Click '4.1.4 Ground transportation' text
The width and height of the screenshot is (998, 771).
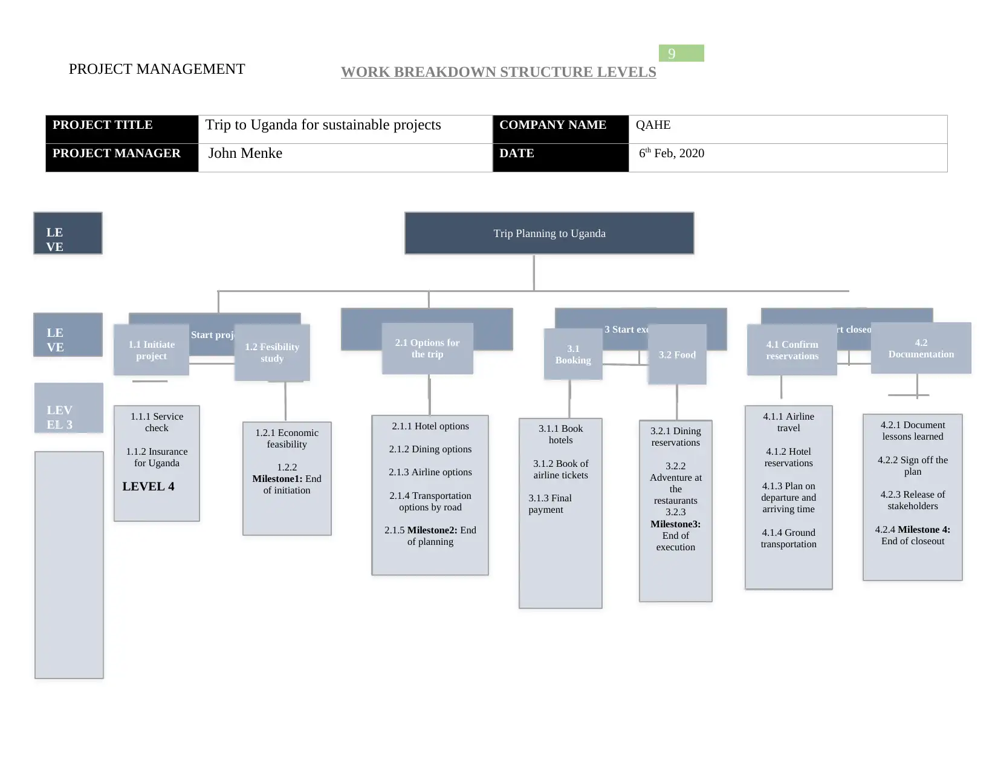(788, 538)
